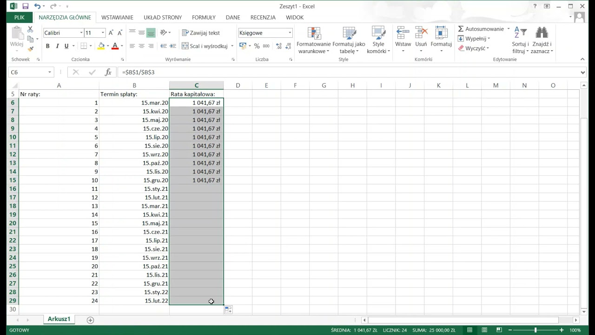
Task: Toggle bottom vertical alignment
Action: pyautogui.click(x=151, y=33)
